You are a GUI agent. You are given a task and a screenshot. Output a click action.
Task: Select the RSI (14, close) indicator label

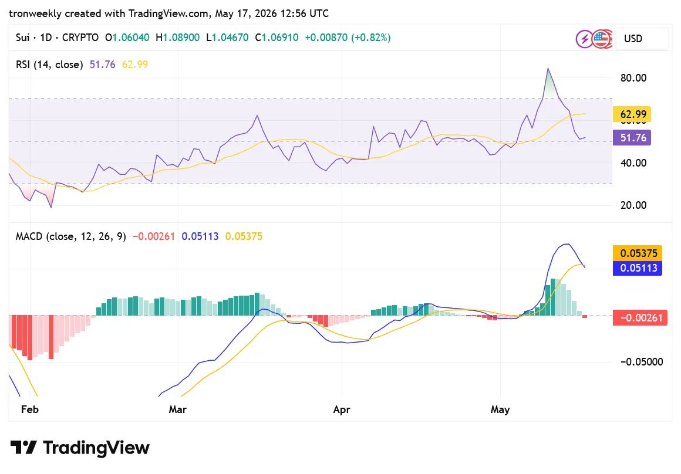pyautogui.click(x=49, y=65)
